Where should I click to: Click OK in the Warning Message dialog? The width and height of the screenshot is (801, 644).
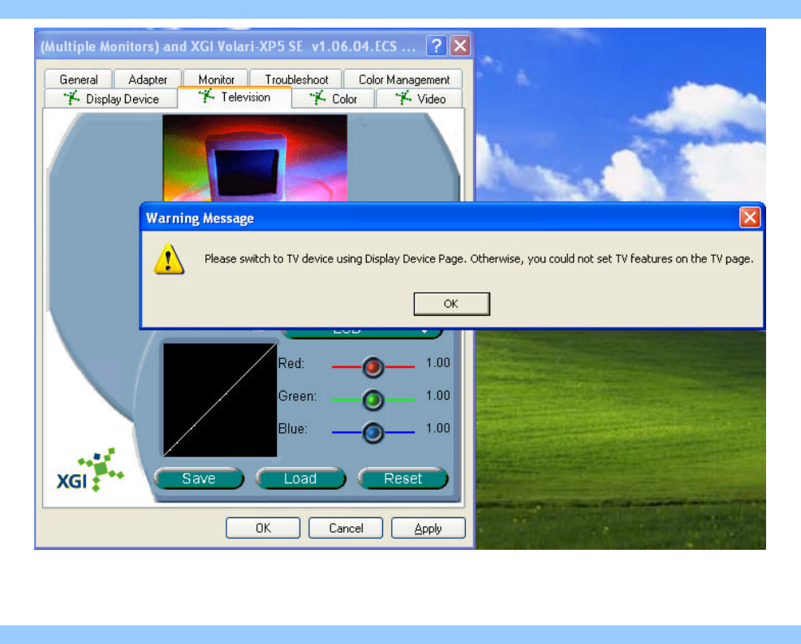tap(451, 304)
